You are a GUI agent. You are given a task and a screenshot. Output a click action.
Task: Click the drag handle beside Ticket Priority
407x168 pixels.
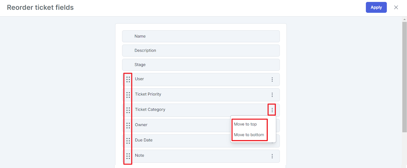(x=128, y=95)
